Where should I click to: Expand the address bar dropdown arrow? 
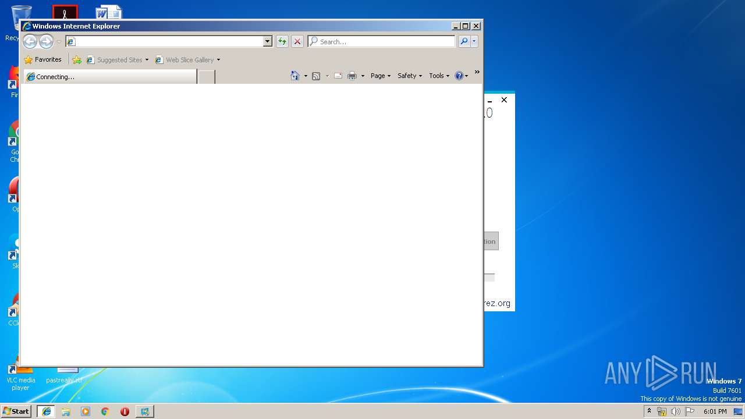(x=268, y=41)
